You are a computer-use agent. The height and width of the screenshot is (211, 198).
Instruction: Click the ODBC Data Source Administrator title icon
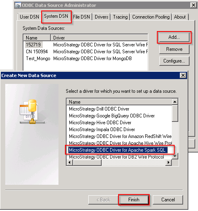click(18, 5)
